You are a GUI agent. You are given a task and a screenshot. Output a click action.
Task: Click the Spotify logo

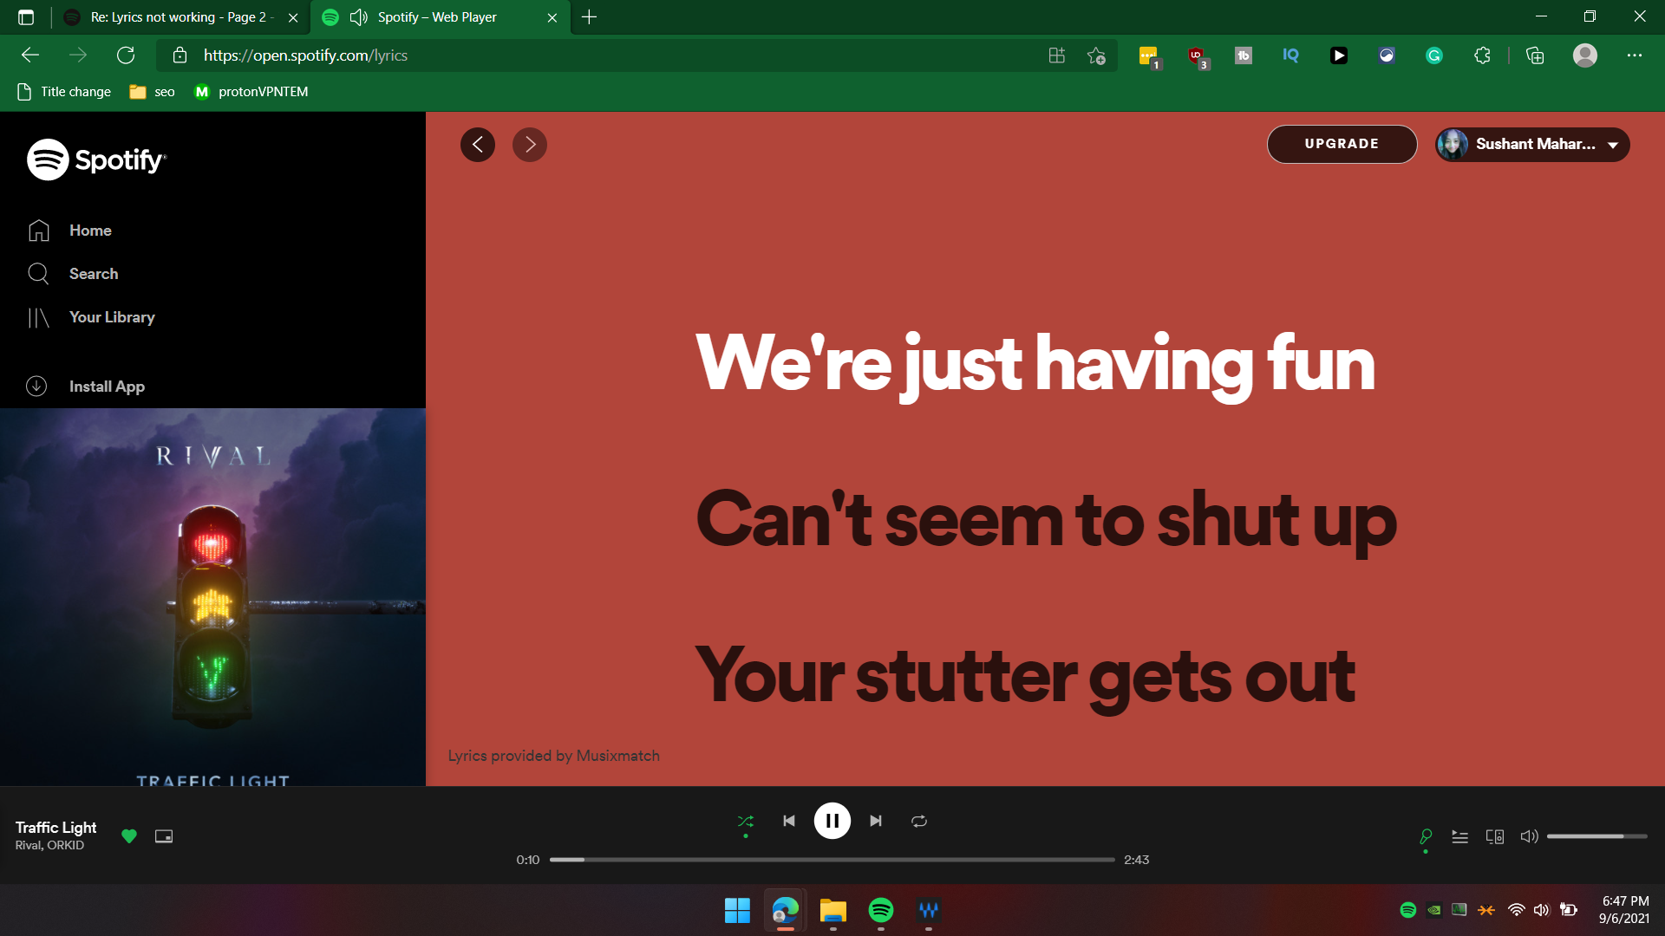tap(96, 159)
